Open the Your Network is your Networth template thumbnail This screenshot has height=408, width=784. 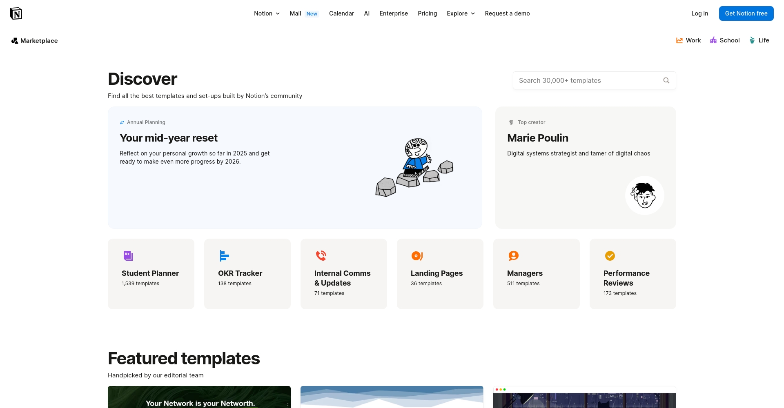click(199, 397)
